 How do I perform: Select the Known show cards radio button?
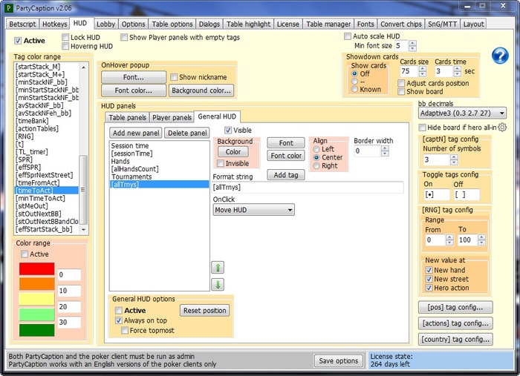point(354,89)
